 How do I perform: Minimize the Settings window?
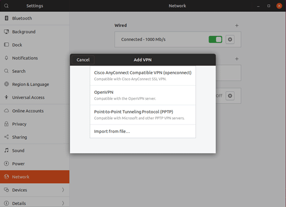point(258,6)
